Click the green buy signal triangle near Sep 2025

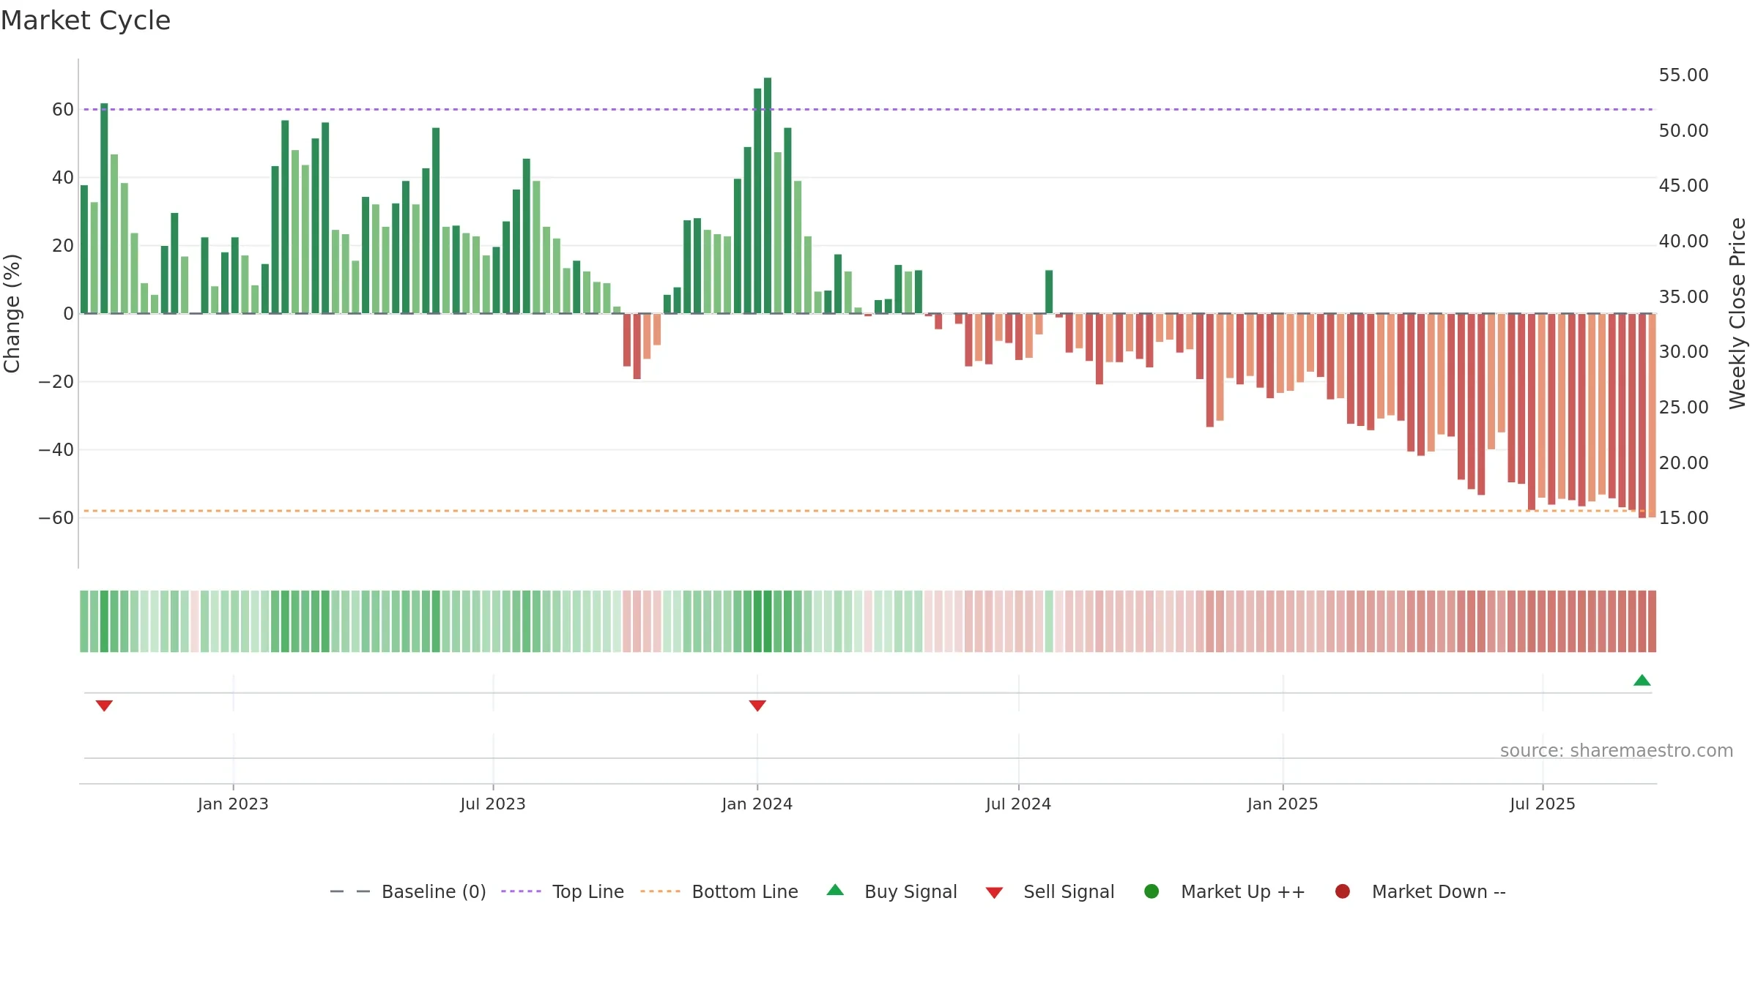pos(1642,681)
